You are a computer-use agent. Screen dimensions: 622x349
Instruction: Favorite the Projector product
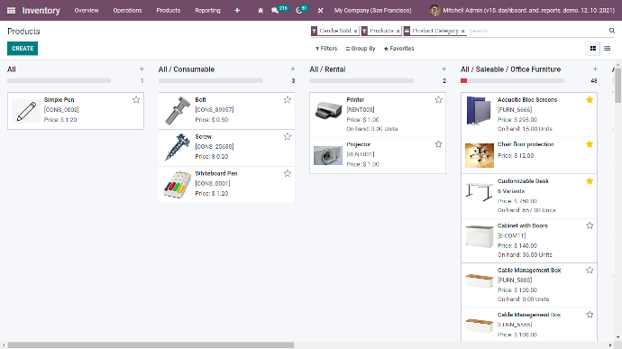tap(438, 144)
